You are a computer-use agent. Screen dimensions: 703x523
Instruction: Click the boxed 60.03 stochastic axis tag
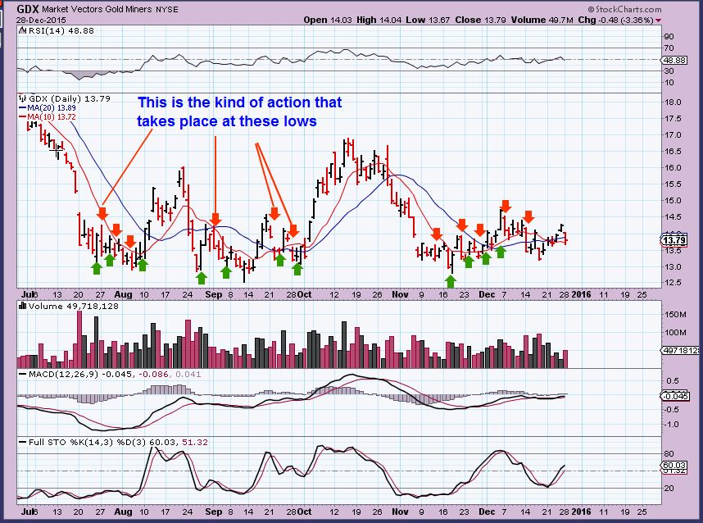pos(674,466)
